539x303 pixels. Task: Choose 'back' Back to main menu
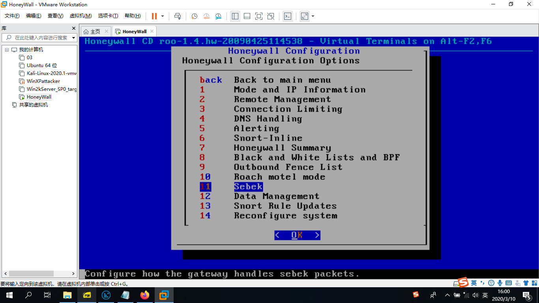pyautogui.click(x=265, y=80)
